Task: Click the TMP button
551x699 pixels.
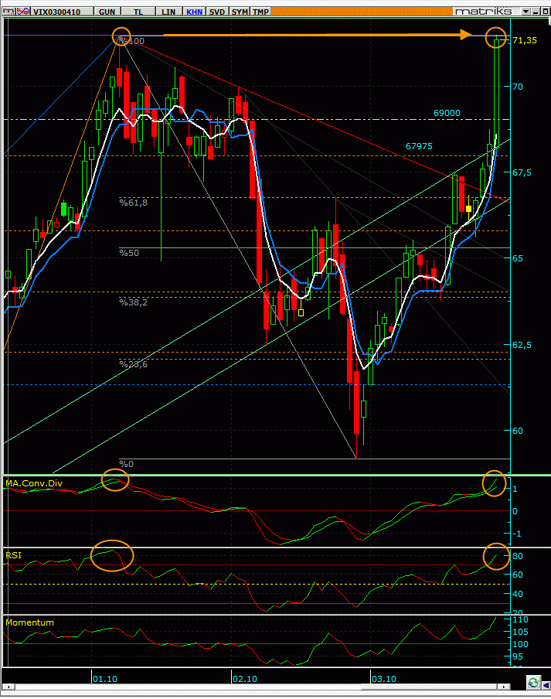Action: pyautogui.click(x=261, y=12)
